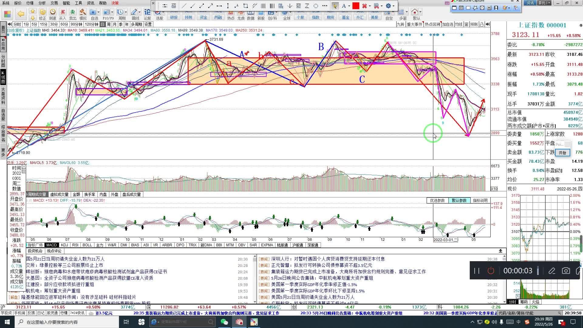This screenshot has height=328, width=583.
Task: Open the 周期 period dropdown arrow
Action: [x=126, y=12]
